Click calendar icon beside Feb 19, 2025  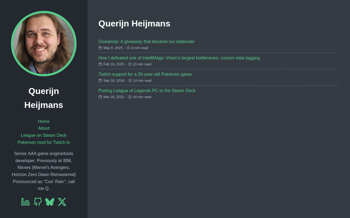[100, 64]
